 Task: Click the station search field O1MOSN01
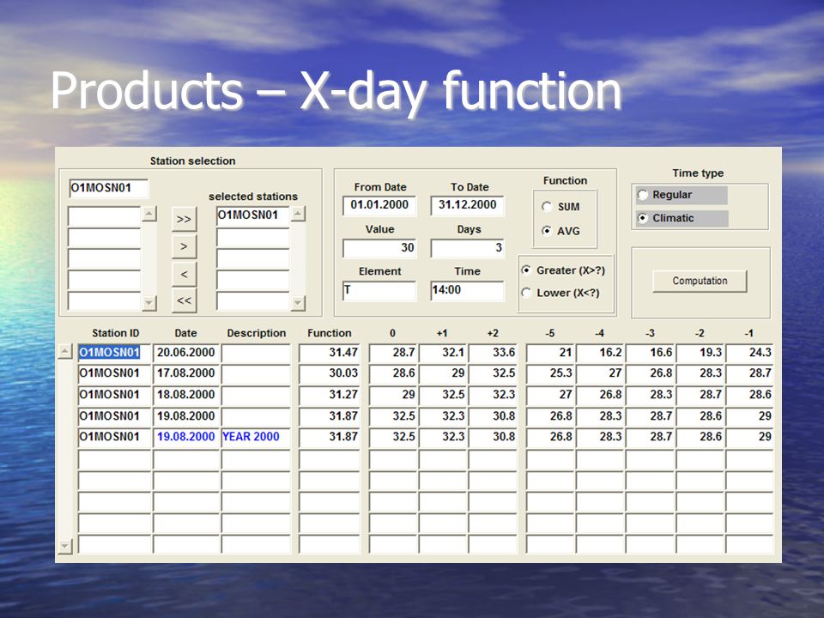coord(109,188)
